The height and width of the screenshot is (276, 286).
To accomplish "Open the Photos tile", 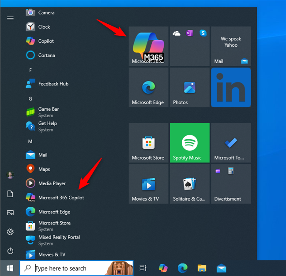I will click(x=190, y=87).
